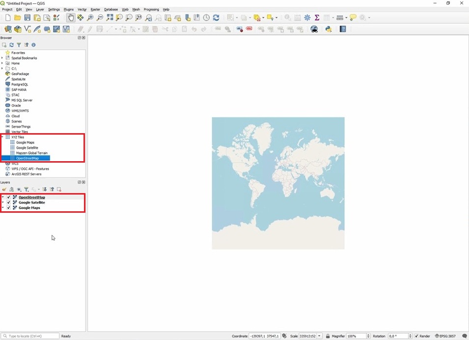Open the Raster menu
Screen dimensions: 469x340
[x=95, y=9]
